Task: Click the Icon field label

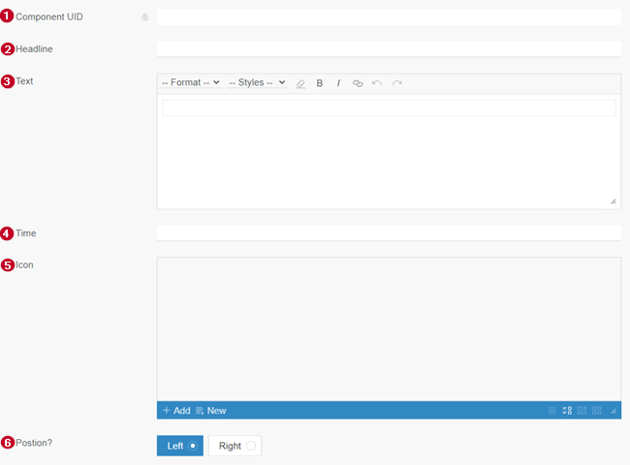Action: pyautogui.click(x=24, y=265)
